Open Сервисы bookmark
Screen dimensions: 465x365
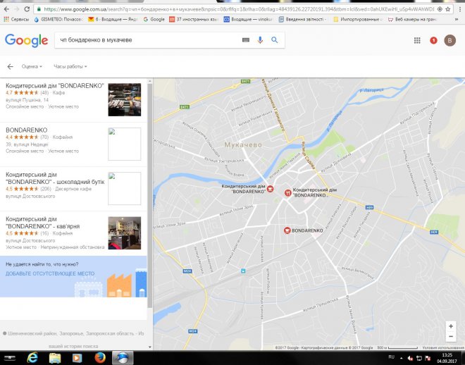(16, 19)
